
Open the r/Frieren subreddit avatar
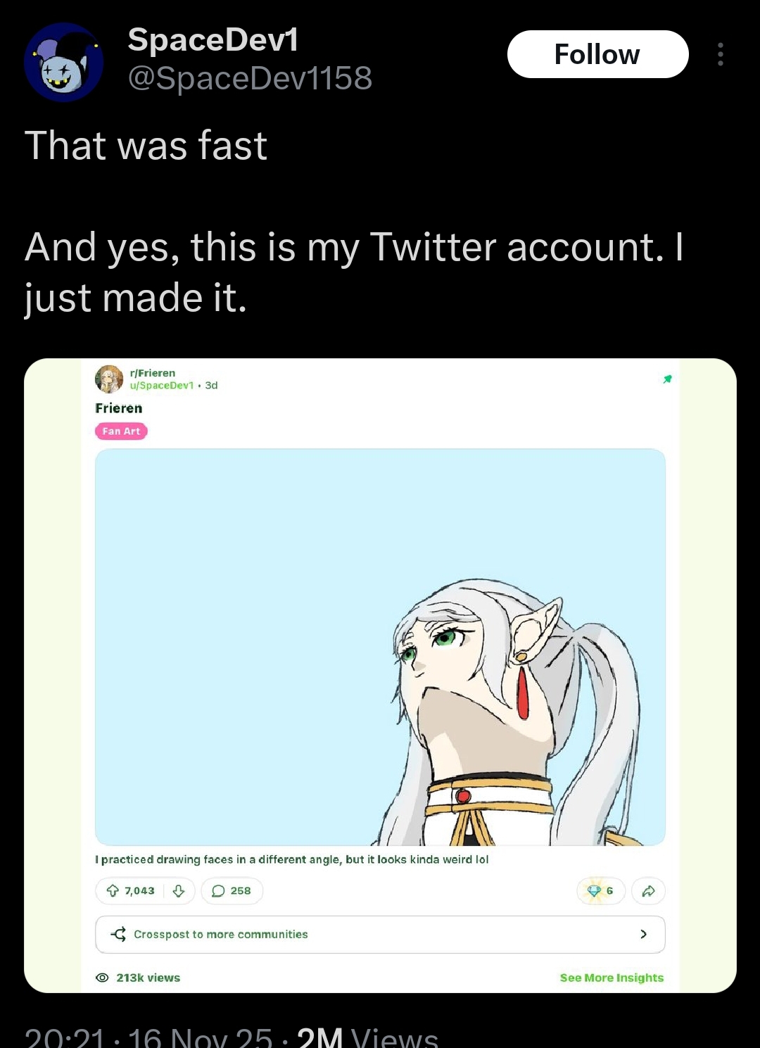click(x=109, y=379)
